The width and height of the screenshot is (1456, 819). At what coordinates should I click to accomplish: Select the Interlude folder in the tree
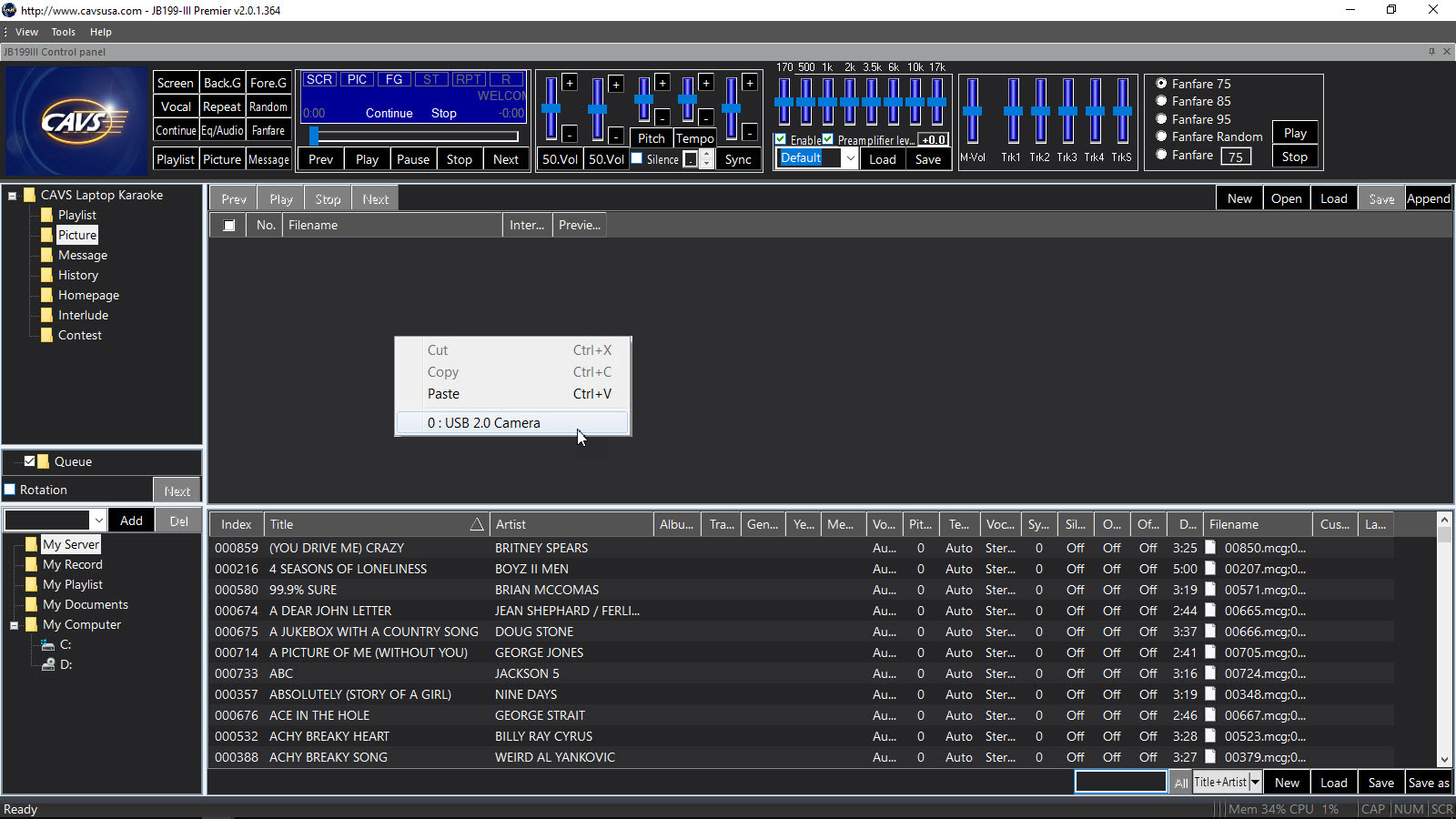click(83, 315)
